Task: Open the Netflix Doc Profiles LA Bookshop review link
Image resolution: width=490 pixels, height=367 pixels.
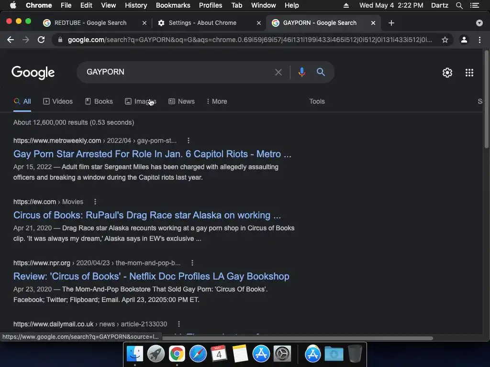Action: point(151,276)
